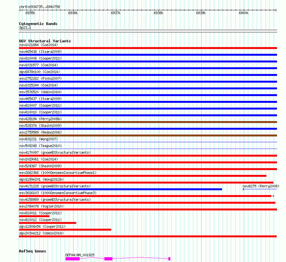Click the brown nsv428194 (Perry2008b) bar
286x262 pixels.
click(x=148, y=122)
